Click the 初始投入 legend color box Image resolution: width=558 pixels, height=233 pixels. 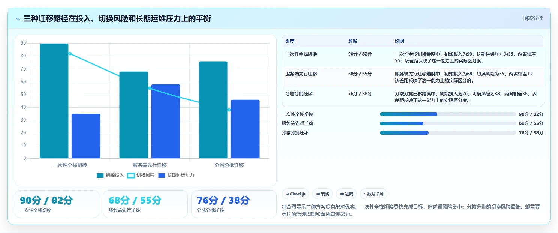100,175
